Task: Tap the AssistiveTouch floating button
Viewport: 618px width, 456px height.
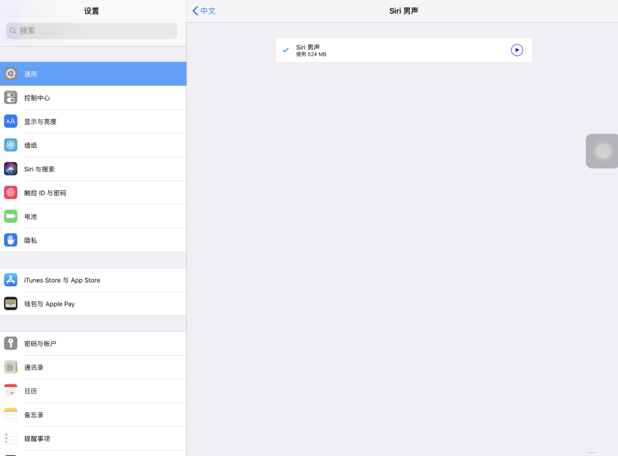Action: point(603,151)
